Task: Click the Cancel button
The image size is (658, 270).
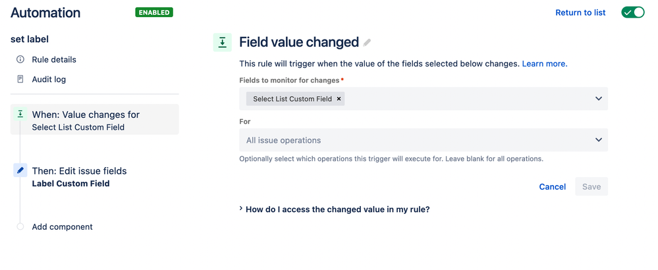Action: tap(552, 186)
